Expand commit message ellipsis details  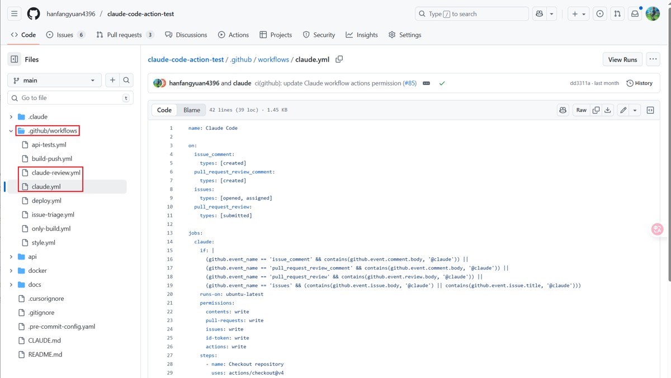click(x=426, y=83)
